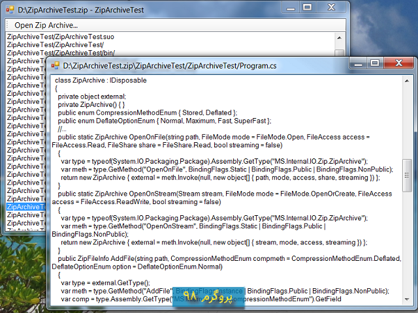This screenshot has width=418, height=313.
Task: Select the ZipArchiveTest/ZipArchiveTest/ folder entry
Action: [50, 44]
